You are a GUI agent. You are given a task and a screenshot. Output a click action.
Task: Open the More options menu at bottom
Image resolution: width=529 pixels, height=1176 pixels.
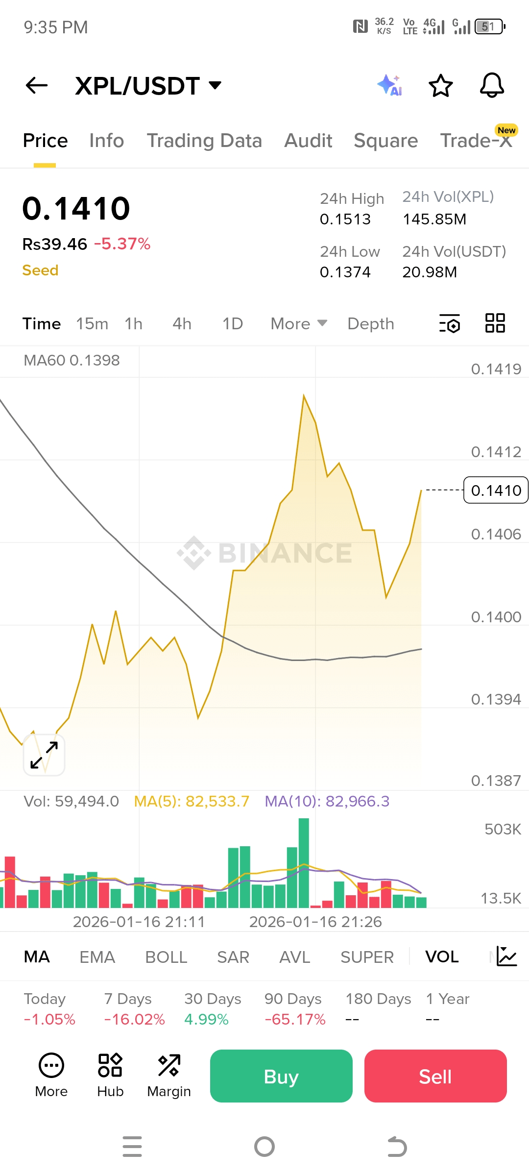click(x=51, y=1075)
